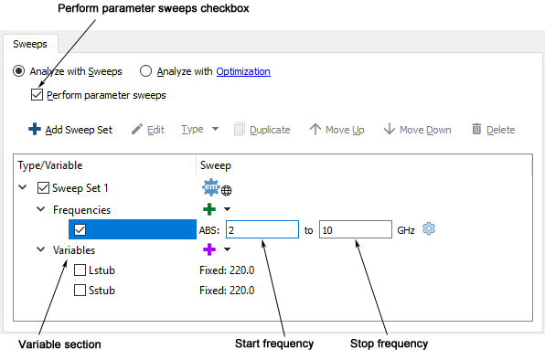Click the em solver icon for Sweep Set 1
Screen dimensions: 545x360
point(211,187)
